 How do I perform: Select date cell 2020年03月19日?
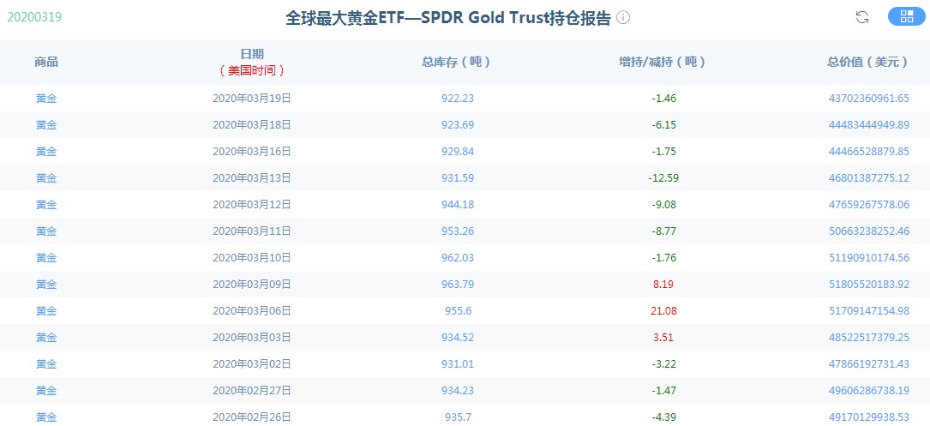tap(252, 99)
